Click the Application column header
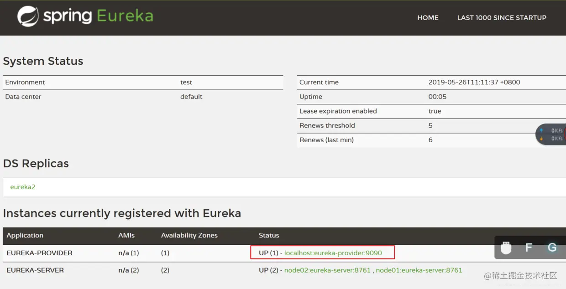The image size is (566, 289). [x=25, y=236]
